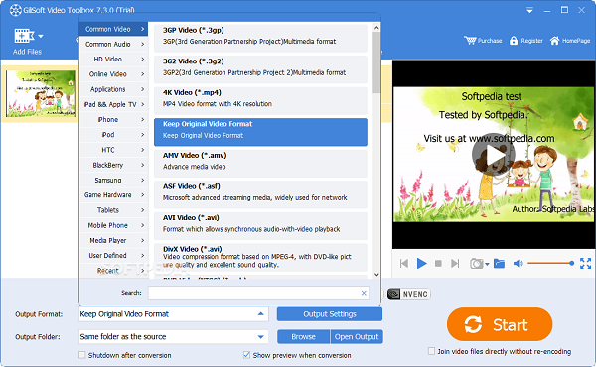Play the preview using the blue play button
The height and width of the screenshot is (367, 596).
tap(421, 263)
